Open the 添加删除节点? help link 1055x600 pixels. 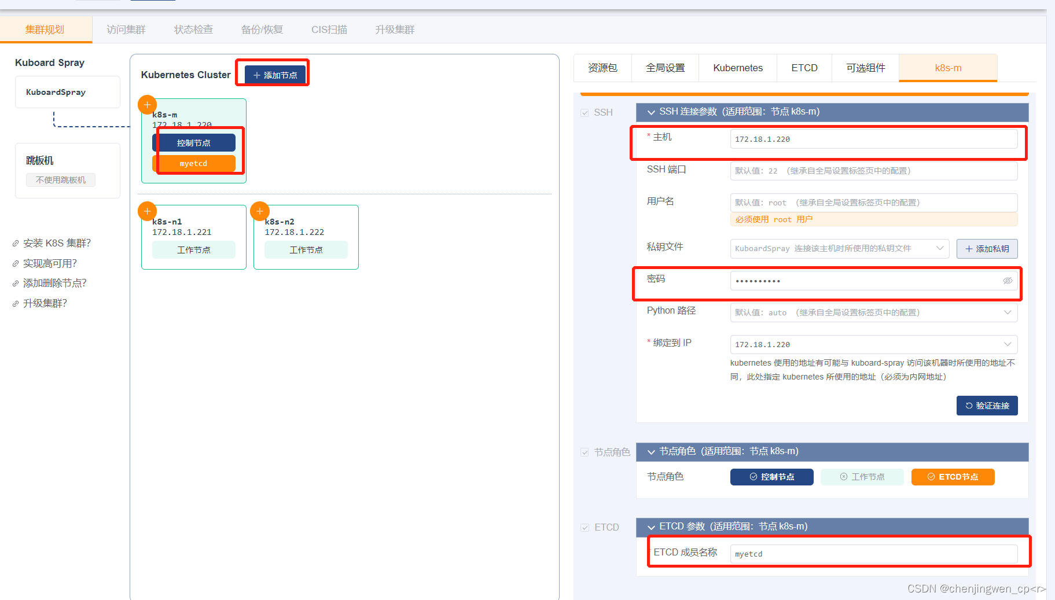[x=55, y=284]
